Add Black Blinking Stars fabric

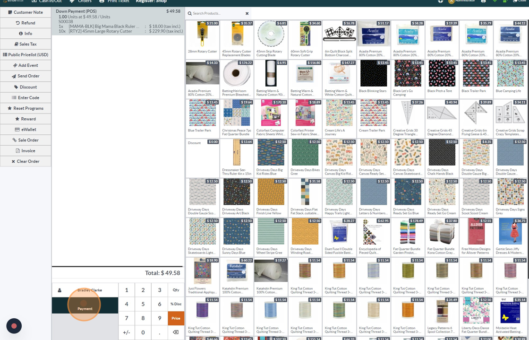click(374, 79)
